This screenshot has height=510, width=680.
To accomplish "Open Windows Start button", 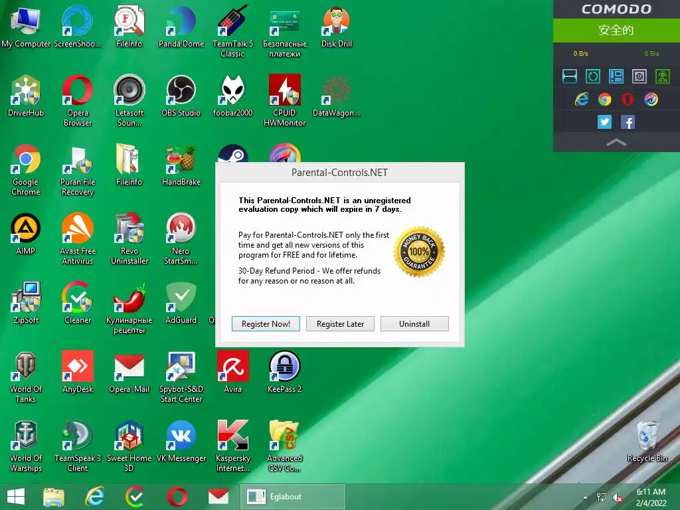I will (16, 497).
